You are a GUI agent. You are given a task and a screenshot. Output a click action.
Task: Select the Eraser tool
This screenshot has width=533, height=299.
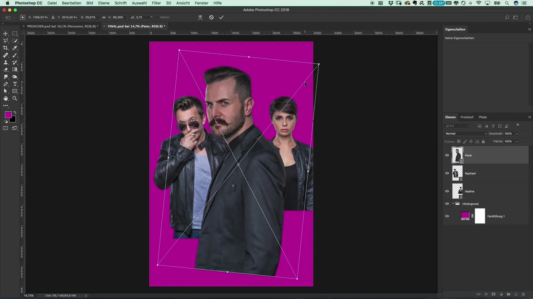pos(6,69)
